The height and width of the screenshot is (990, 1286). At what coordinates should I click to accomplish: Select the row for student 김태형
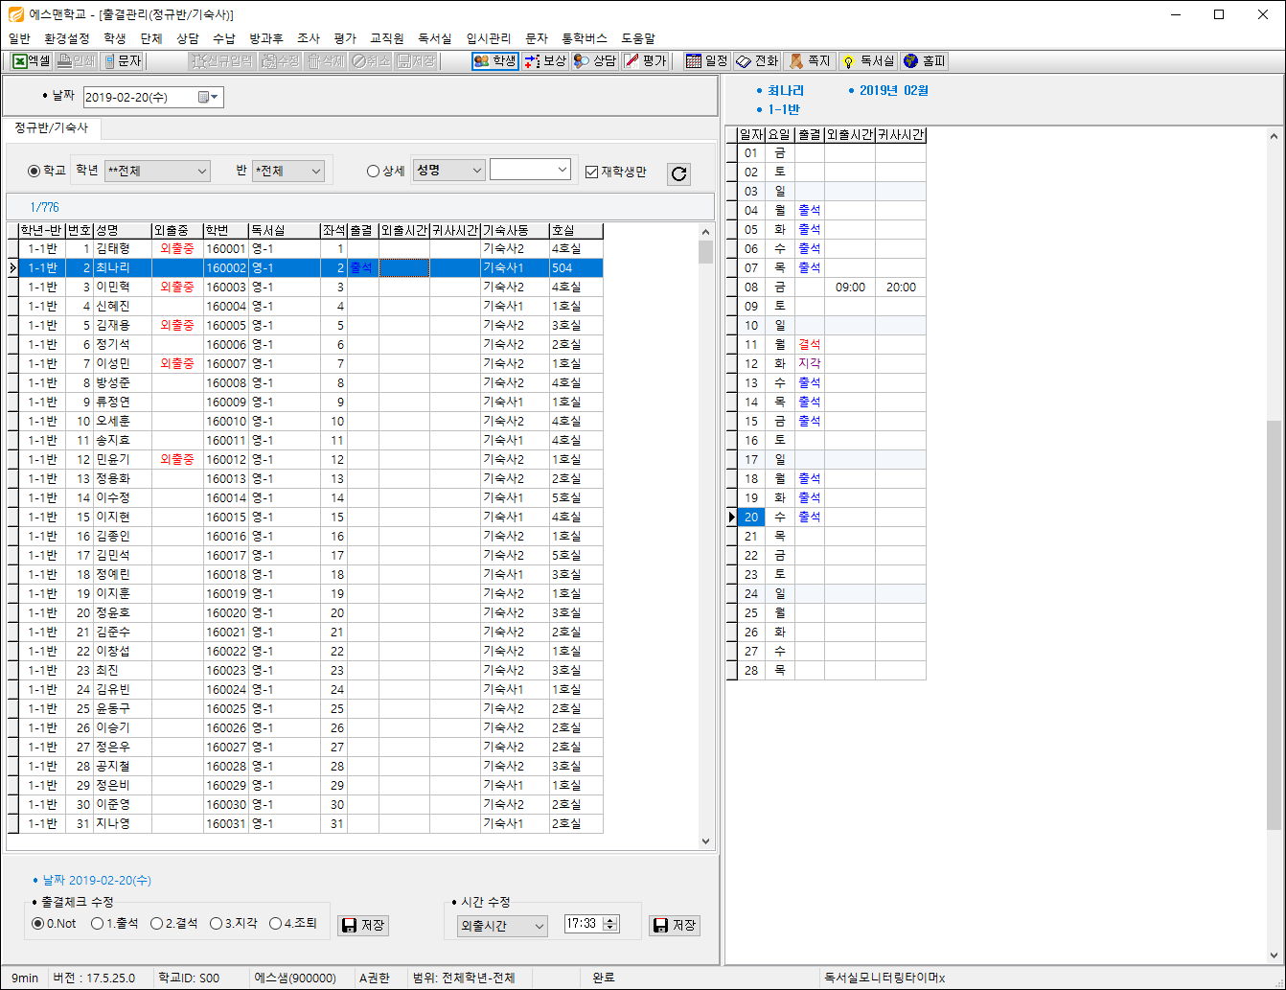(x=310, y=249)
